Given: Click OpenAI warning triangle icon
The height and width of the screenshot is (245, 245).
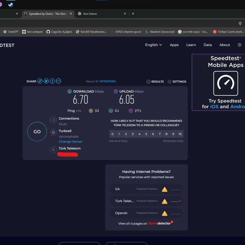Looking at the screenshot, I should point(165,213).
